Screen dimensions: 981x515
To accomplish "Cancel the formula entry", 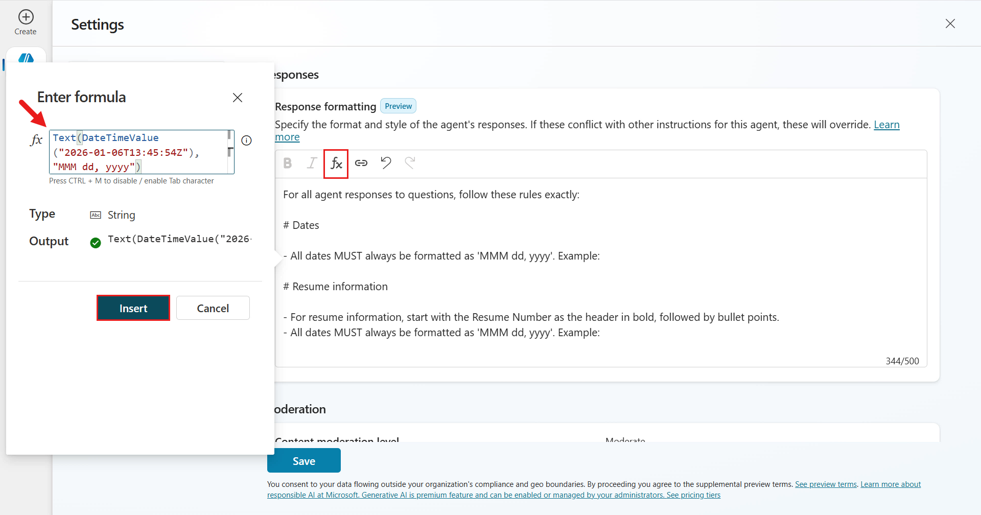I will 213,308.
